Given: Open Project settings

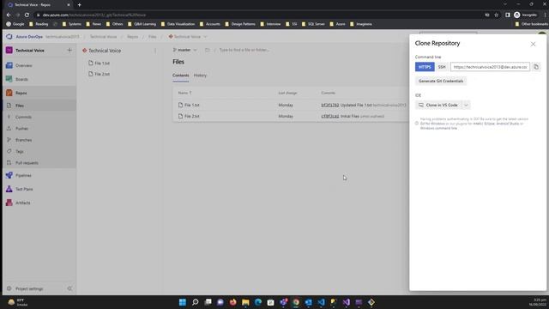Looking at the screenshot, I should coord(29,288).
